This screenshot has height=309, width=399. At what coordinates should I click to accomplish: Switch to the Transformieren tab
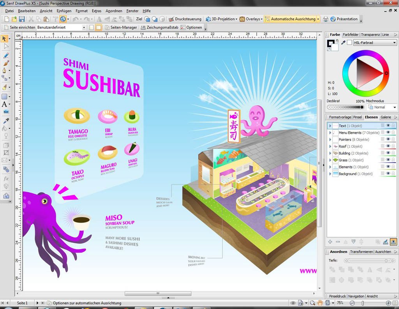click(x=361, y=251)
